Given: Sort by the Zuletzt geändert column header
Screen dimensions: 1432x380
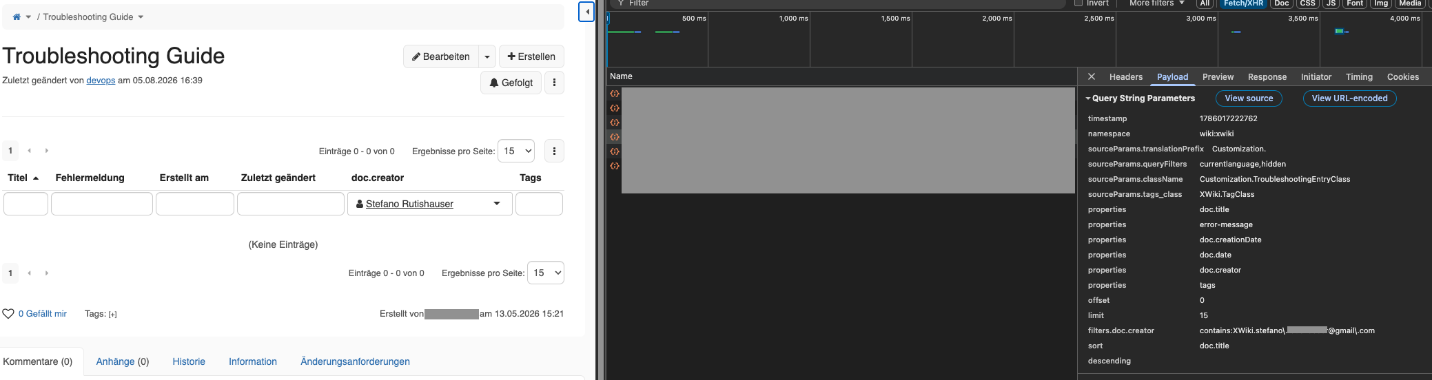Looking at the screenshot, I should (278, 178).
